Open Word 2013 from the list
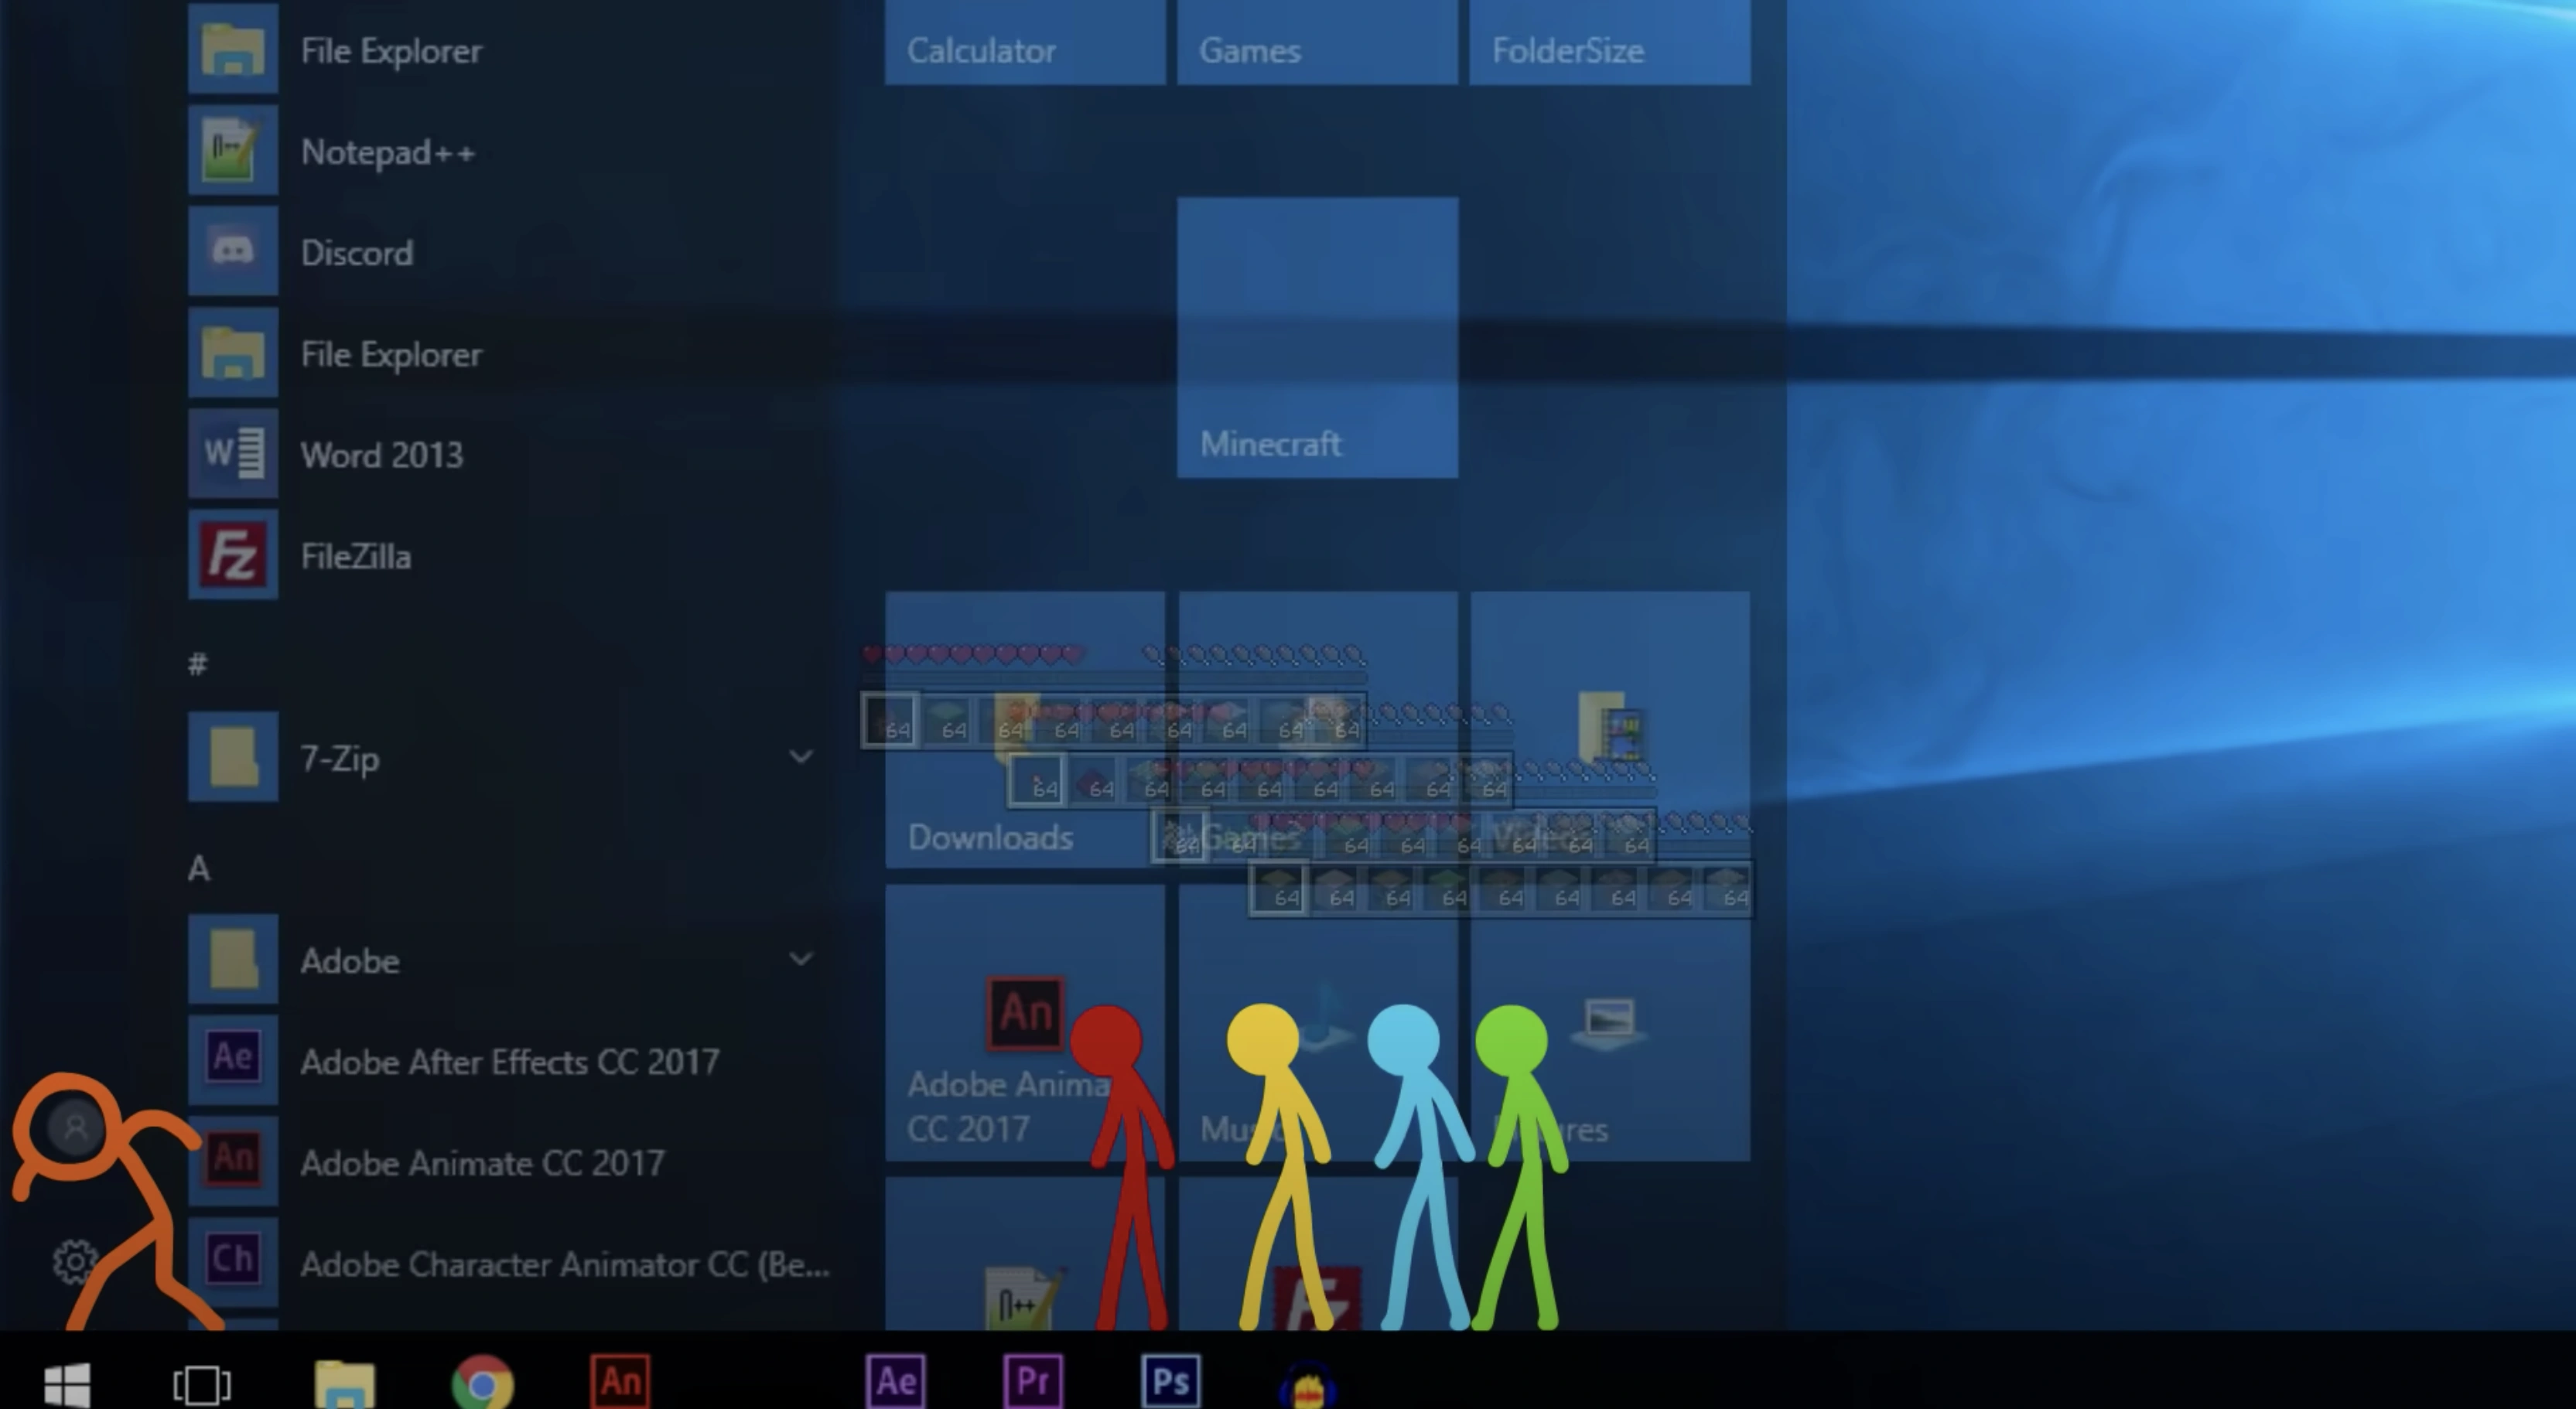The height and width of the screenshot is (1409, 2576). [381, 455]
